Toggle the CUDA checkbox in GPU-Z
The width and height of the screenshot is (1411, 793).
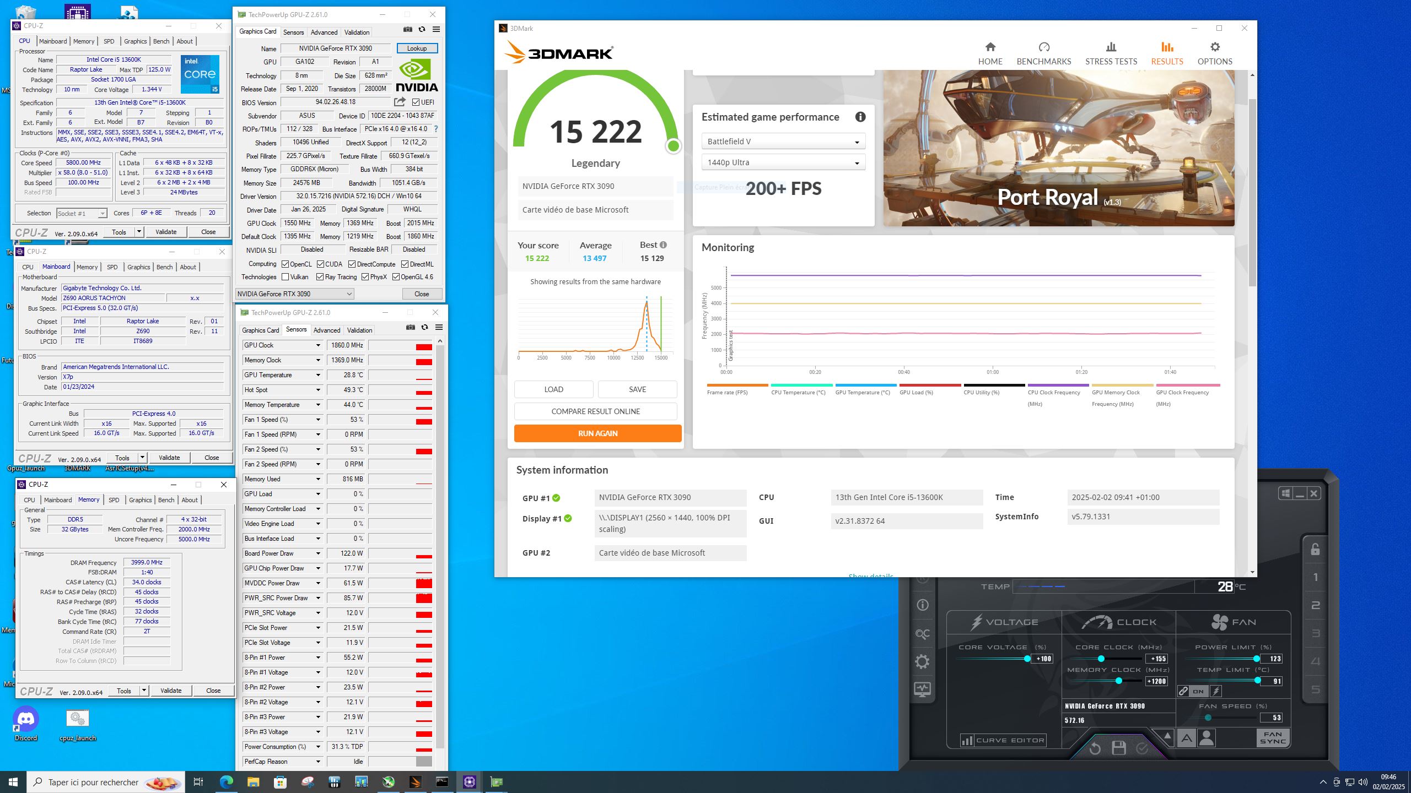pos(320,264)
